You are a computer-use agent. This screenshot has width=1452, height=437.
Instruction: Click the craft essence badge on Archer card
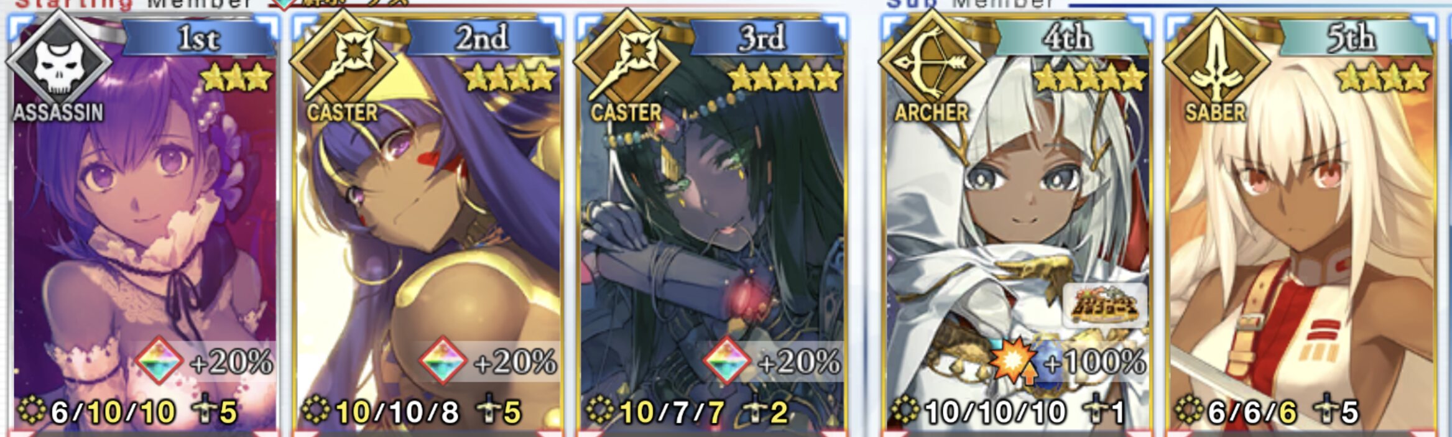[x=1104, y=305]
